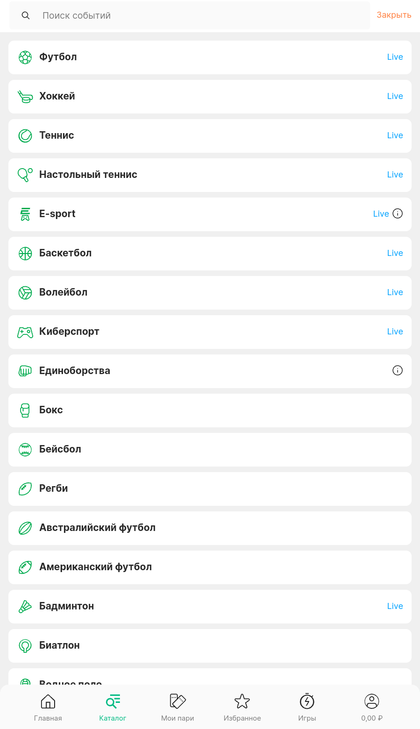Open account balance 0,00 ₽ tab
Screen dimensions: 420x729
[372, 707]
